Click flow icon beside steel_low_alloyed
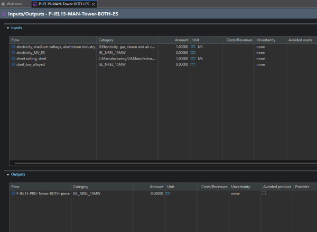317x232 pixels. pyautogui.click(x=13, y=64)
